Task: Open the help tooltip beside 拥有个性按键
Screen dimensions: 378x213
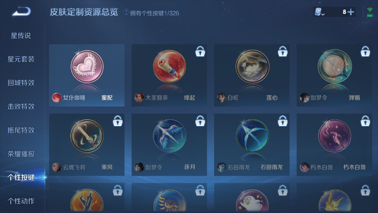Action: (126, 12)
